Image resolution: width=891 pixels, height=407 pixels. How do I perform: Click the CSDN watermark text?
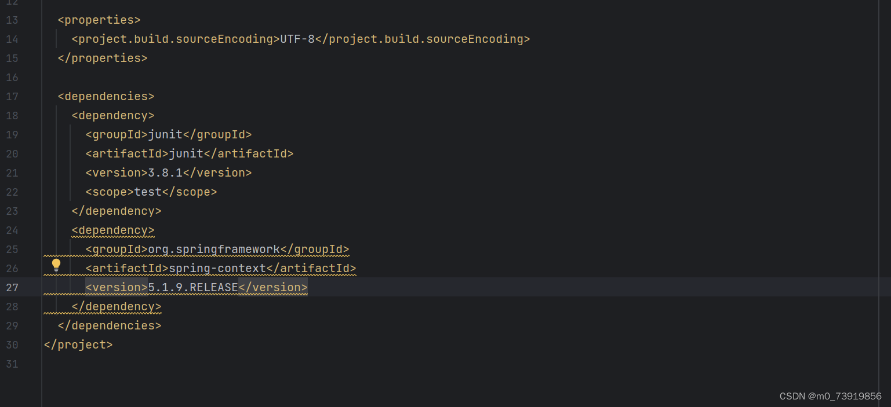tap(830, 396)
